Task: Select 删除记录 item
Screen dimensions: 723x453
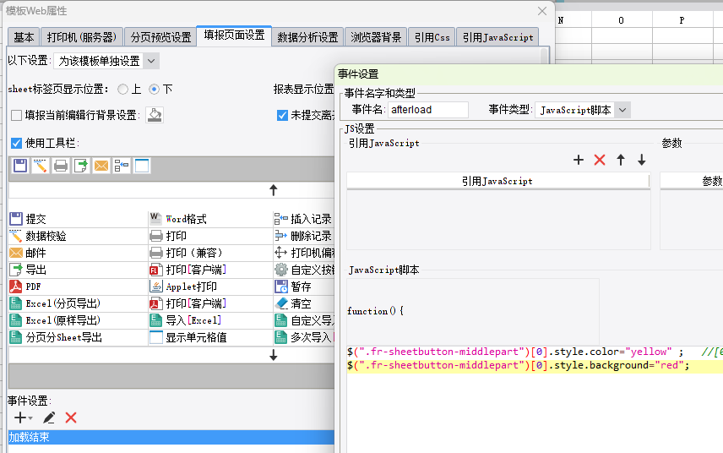Action: click(304, 236)
